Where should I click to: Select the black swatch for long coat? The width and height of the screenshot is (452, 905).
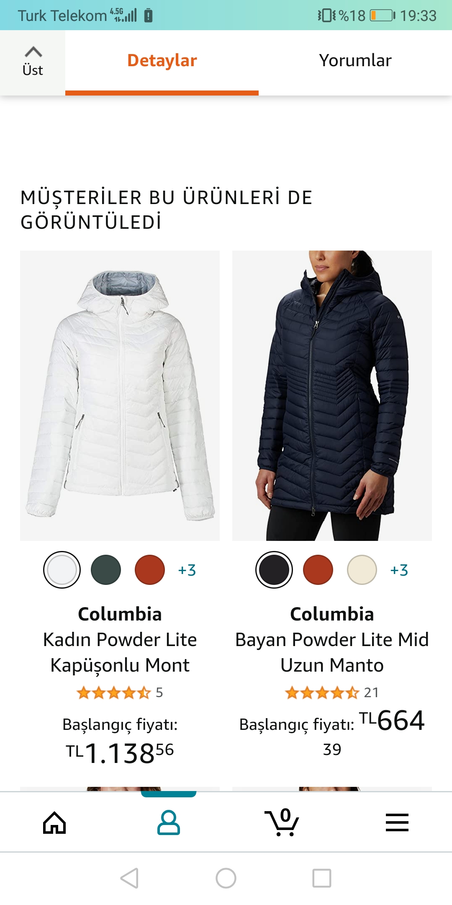click(274, 570)
